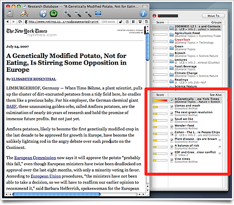234x205 pixels.
Task: Select the Agriculture/Food group
Action: [x=187, y=34]
